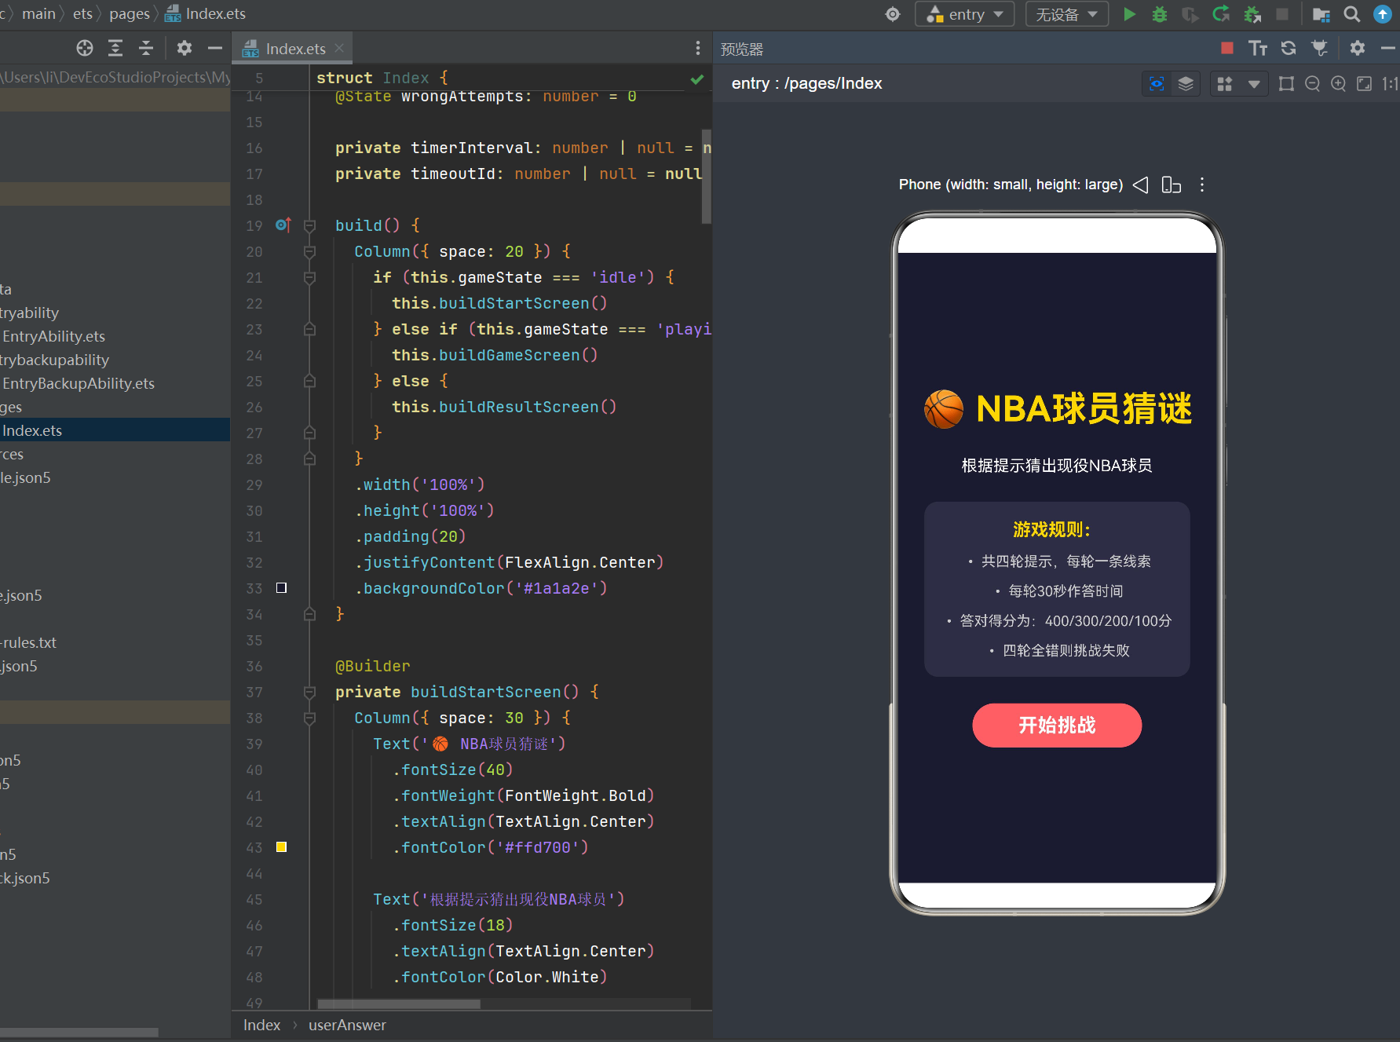Tap the 开始挑战 button in phone preview
This screenshot has height=1042, width=1400.
pos(1057,725)
